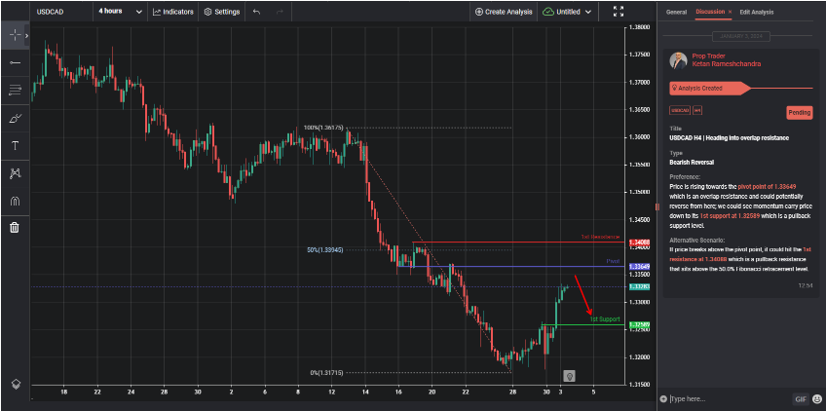Select the crosshair cursor tool
Screen dimensions: 826x411
pyautogui.click(x=15, y=35)
